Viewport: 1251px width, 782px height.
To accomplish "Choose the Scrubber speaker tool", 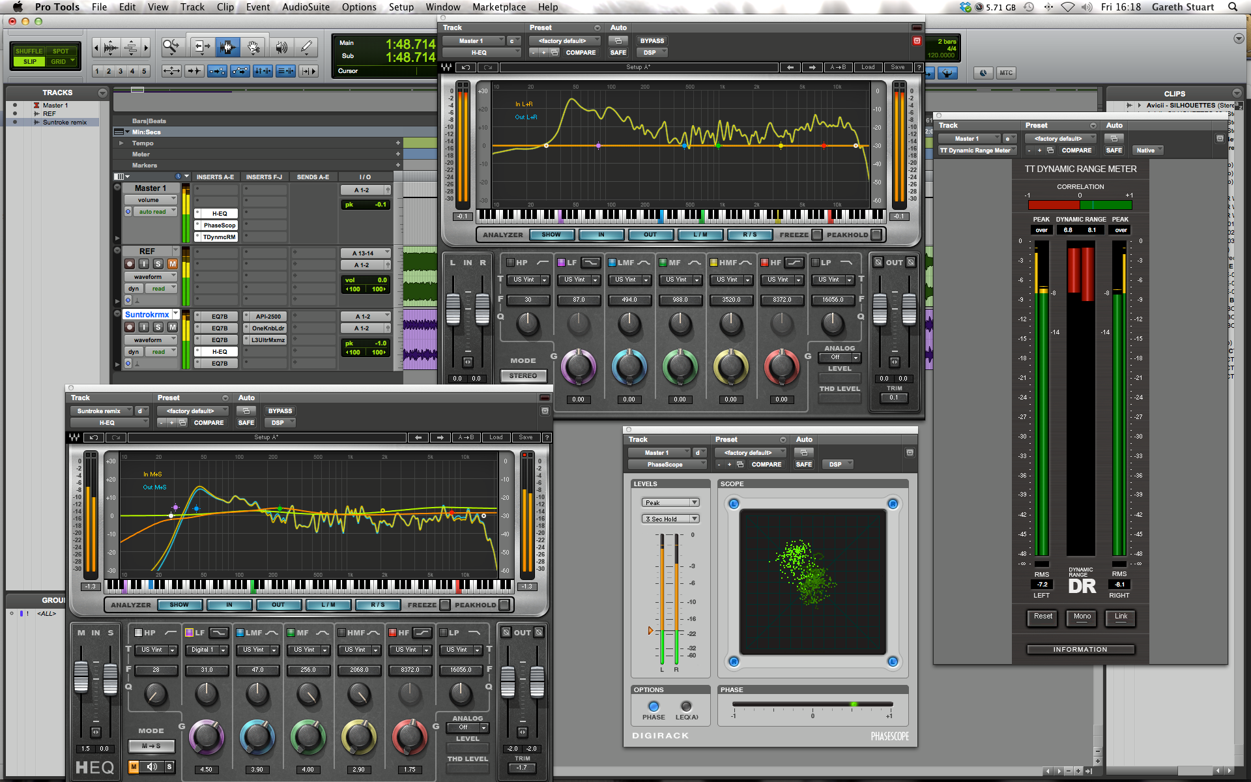I will click(x=281, y=47).
